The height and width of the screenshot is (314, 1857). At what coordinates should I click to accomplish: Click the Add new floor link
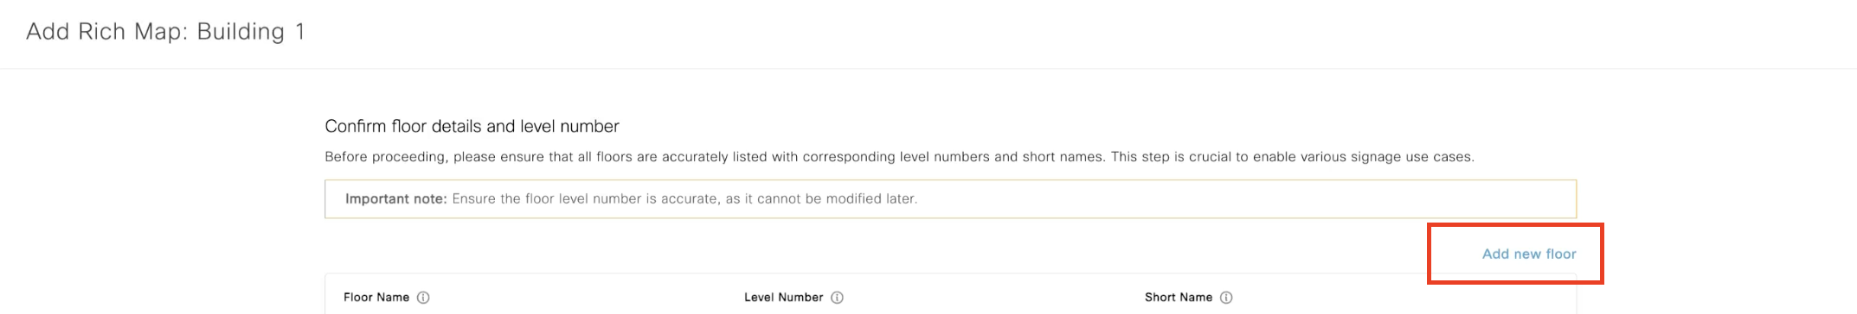click(1528, 254)
